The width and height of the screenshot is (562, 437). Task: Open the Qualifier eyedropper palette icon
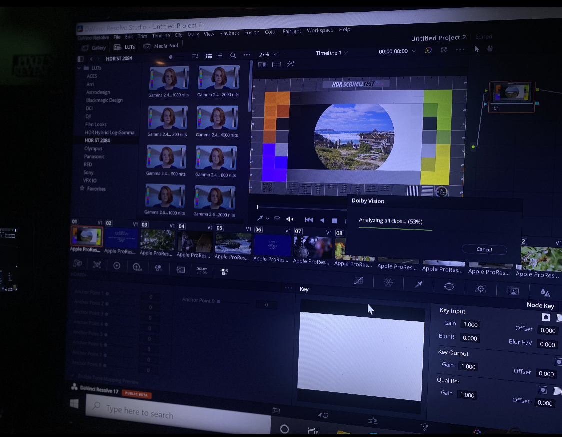coord(418,284)
